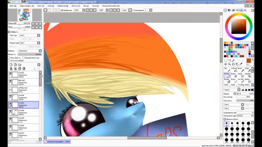Hide layer Вектор3
Viewport: 262px width, 147px height.
(x=10, y=81)
